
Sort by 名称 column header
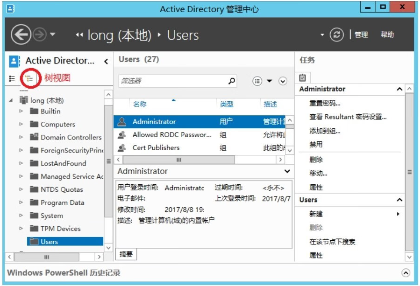[140, 104]
